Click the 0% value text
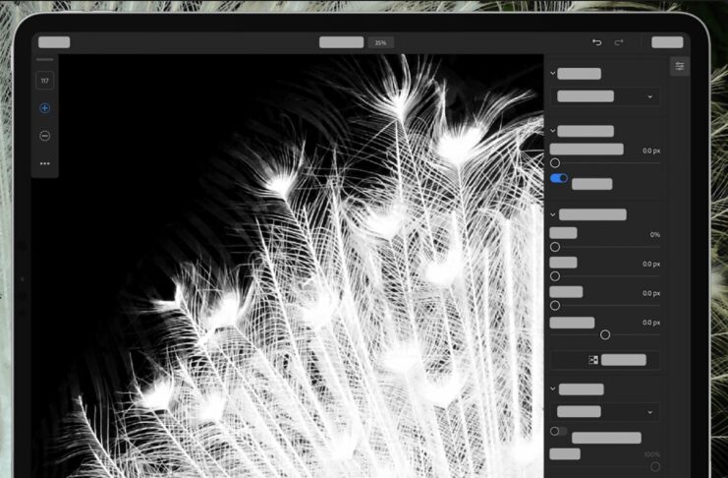728x478 pixels. [x=655, y=235]
